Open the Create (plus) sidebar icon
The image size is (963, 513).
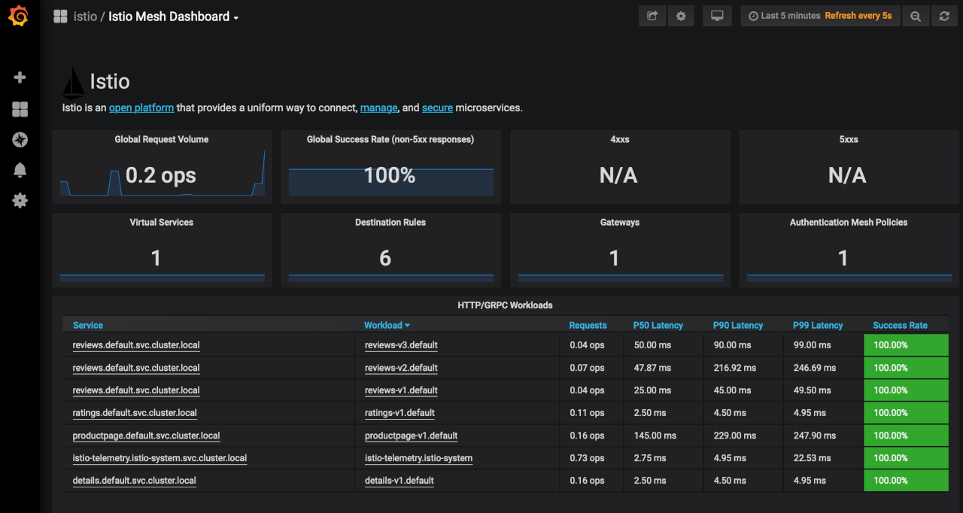pyautogui.click(x=19, y=77)
